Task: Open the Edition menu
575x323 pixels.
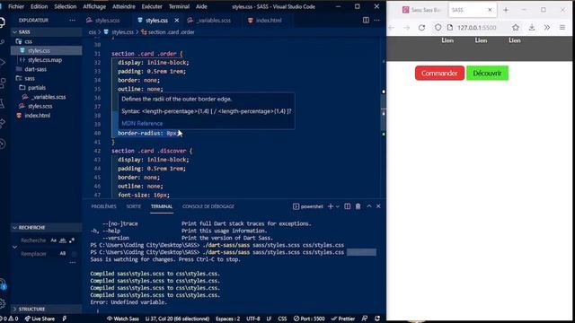Action: [39, 6]
